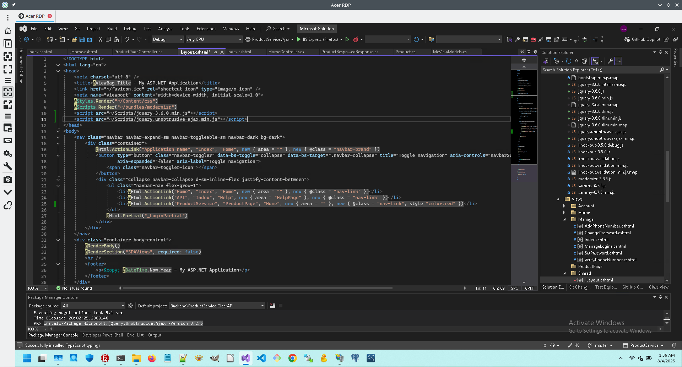Click the Collapse All icon in Solution Explorer
Viewport: 682px width, 367px height.
(x=577, y=61)
